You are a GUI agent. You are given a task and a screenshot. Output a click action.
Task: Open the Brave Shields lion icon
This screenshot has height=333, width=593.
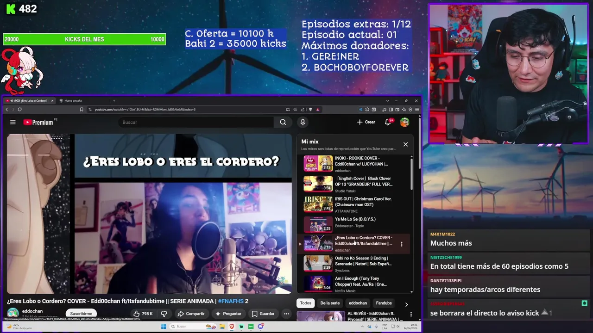click(310, 110)
